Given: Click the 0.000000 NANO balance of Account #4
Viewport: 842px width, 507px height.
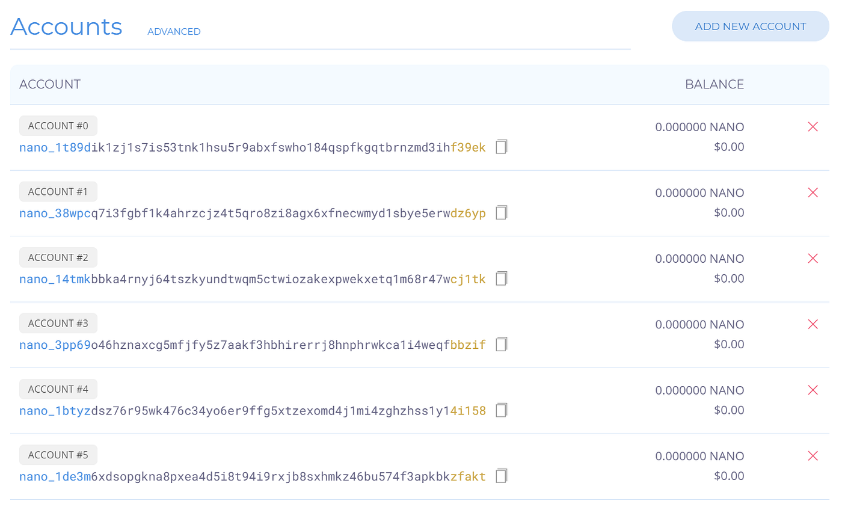Looking at the screenshot, I should (699, 390).
